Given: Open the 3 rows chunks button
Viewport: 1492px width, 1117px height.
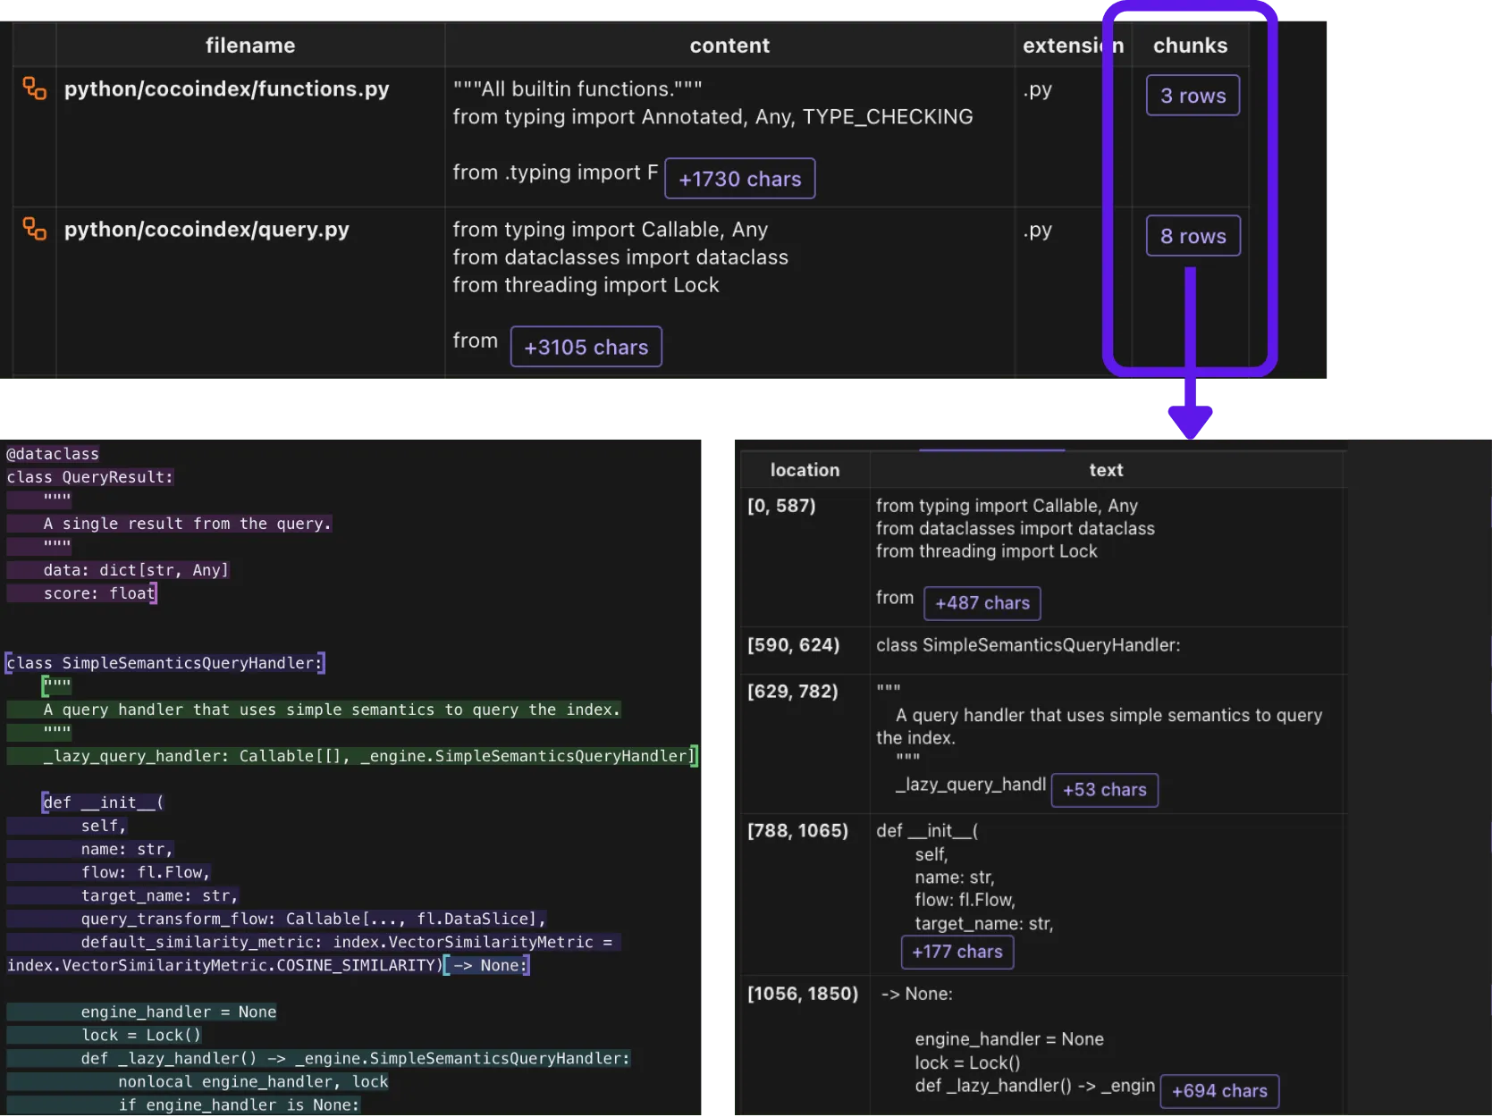Looking at the screenshot, I should click(1193, 96).
